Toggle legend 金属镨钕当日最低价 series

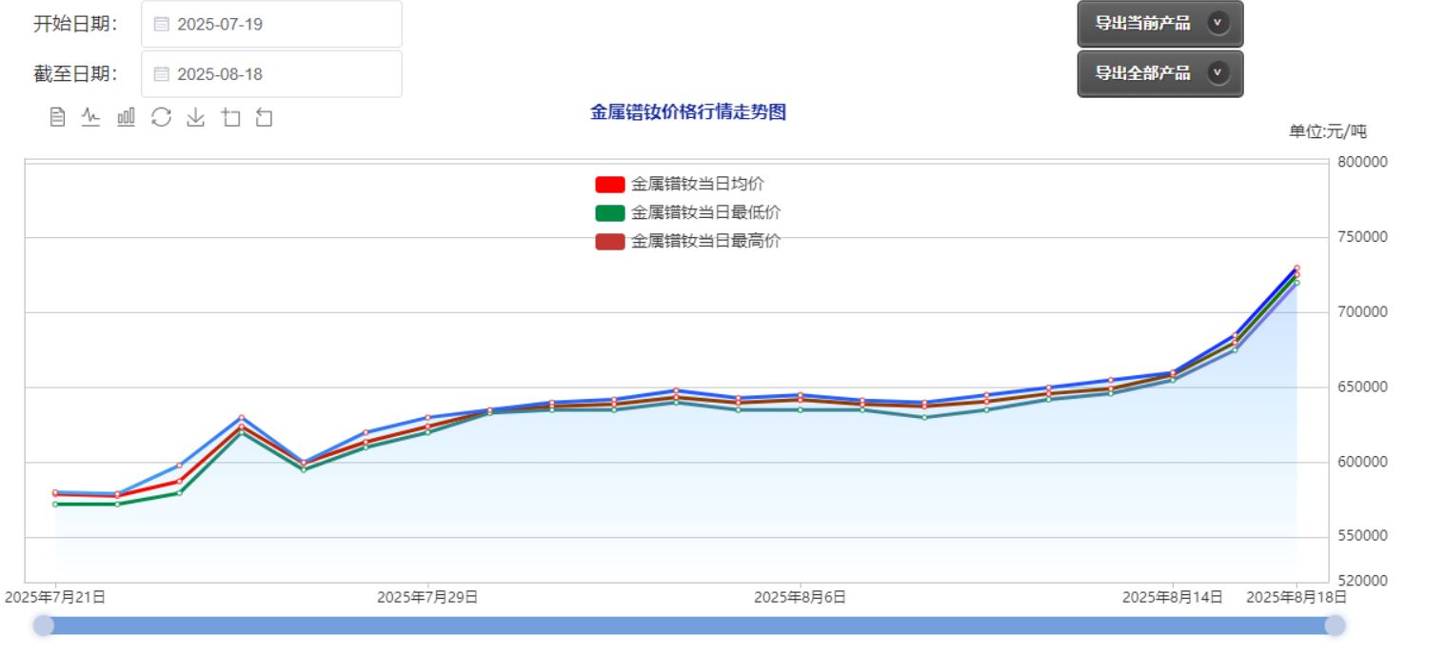click(687, 212)
